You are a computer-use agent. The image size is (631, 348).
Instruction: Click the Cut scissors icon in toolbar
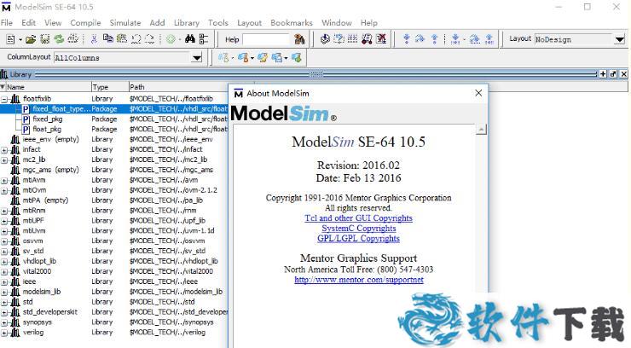(x=96, y=39)
